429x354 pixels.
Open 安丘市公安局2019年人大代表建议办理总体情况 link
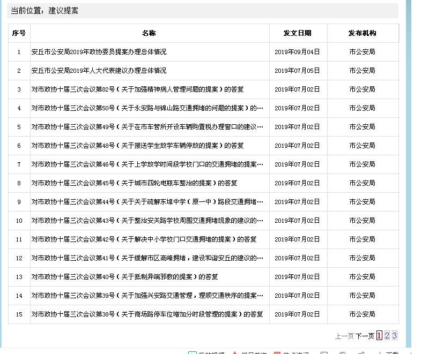point(99,71)
